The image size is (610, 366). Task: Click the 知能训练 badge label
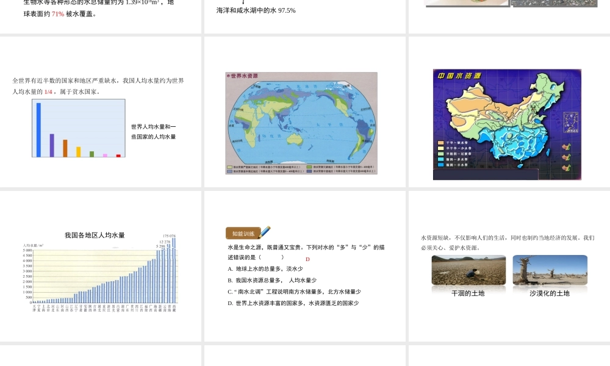click(x=243, y=234)
